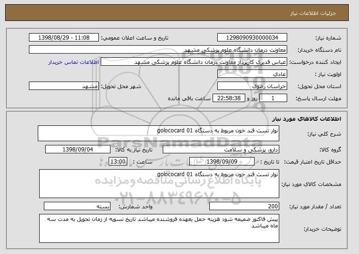Click the شماره نیاز label
Viewport: 359px width, 254px height.
328,38
